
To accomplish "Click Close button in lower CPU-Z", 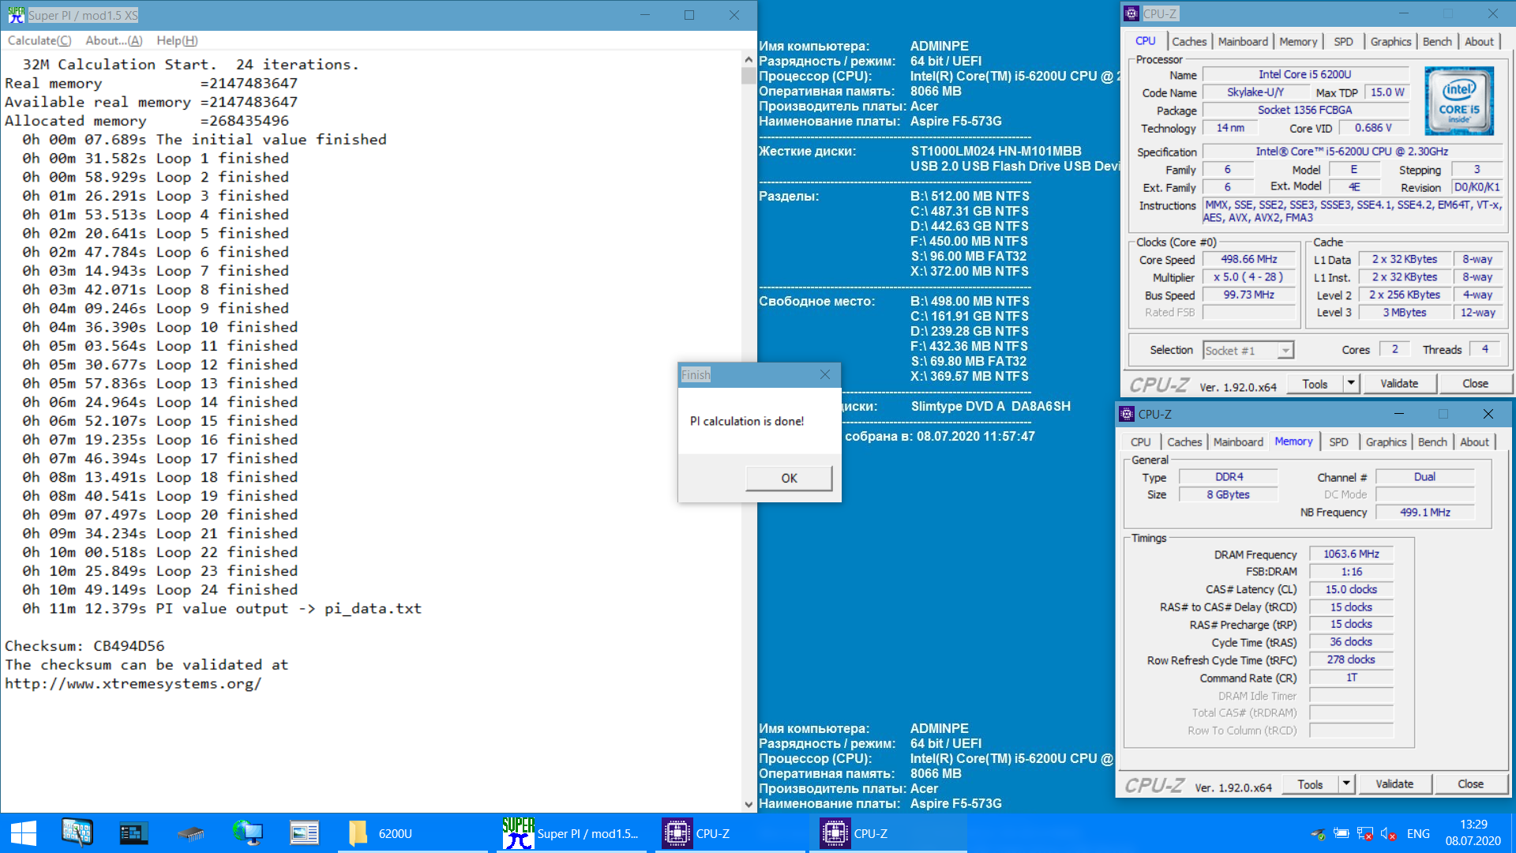I will pyautogui.click(x=1470, y=784).
